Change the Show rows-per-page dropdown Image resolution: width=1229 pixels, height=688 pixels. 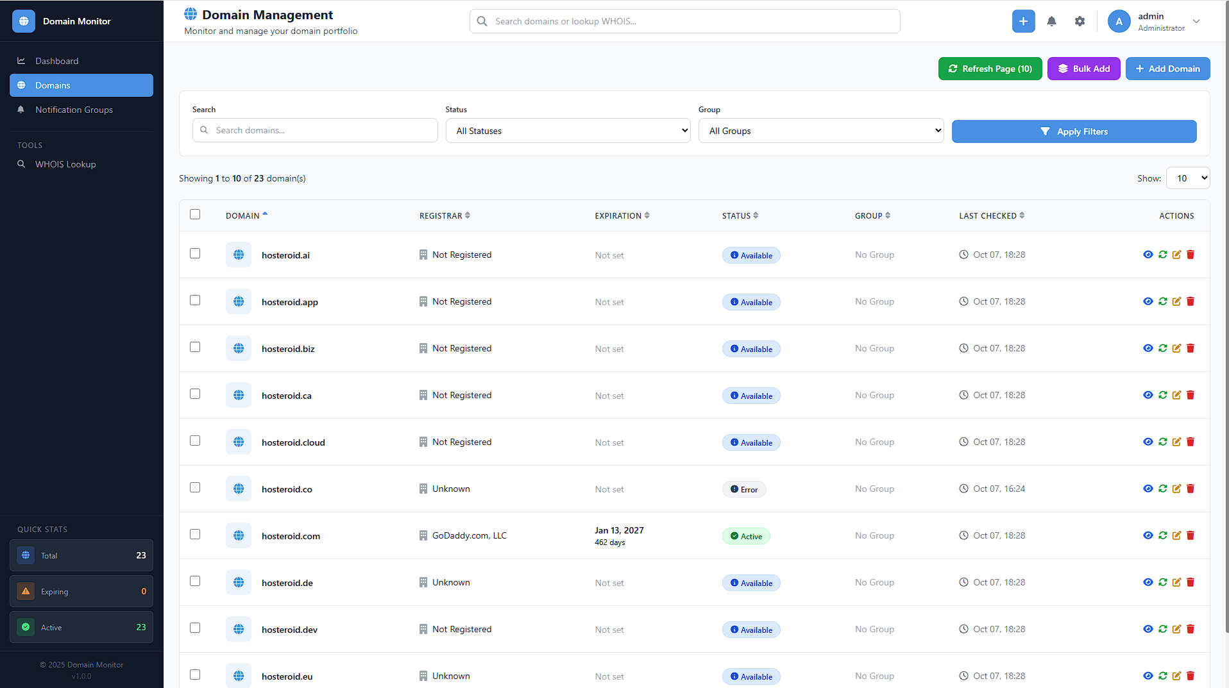1187,178
